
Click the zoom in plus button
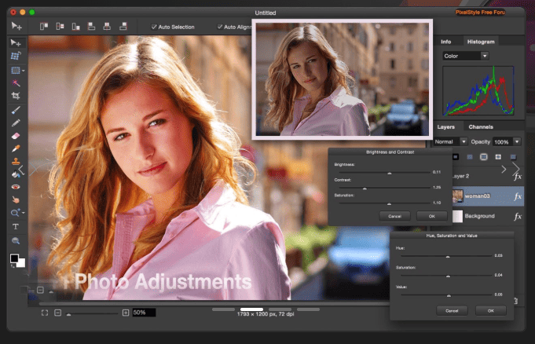126,313
